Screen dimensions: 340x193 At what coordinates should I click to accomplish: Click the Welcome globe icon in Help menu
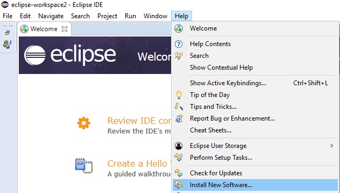(x=179, y=28)
